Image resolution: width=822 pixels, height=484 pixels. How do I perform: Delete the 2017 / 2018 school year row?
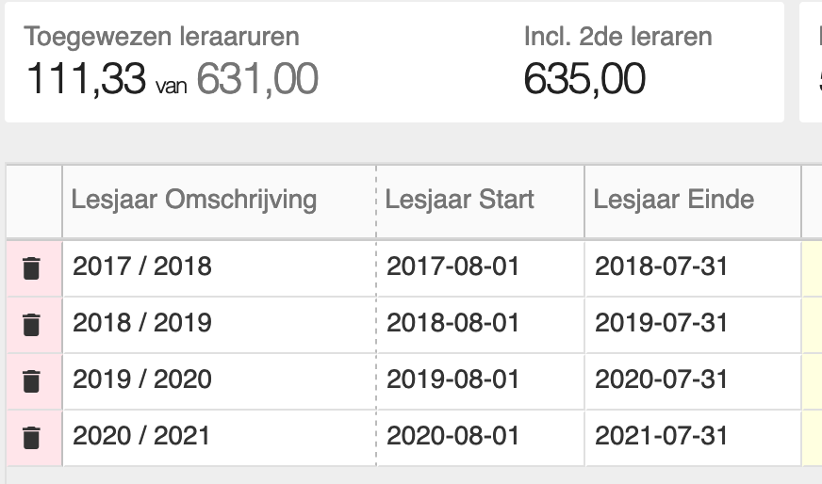tap(32, 268)
